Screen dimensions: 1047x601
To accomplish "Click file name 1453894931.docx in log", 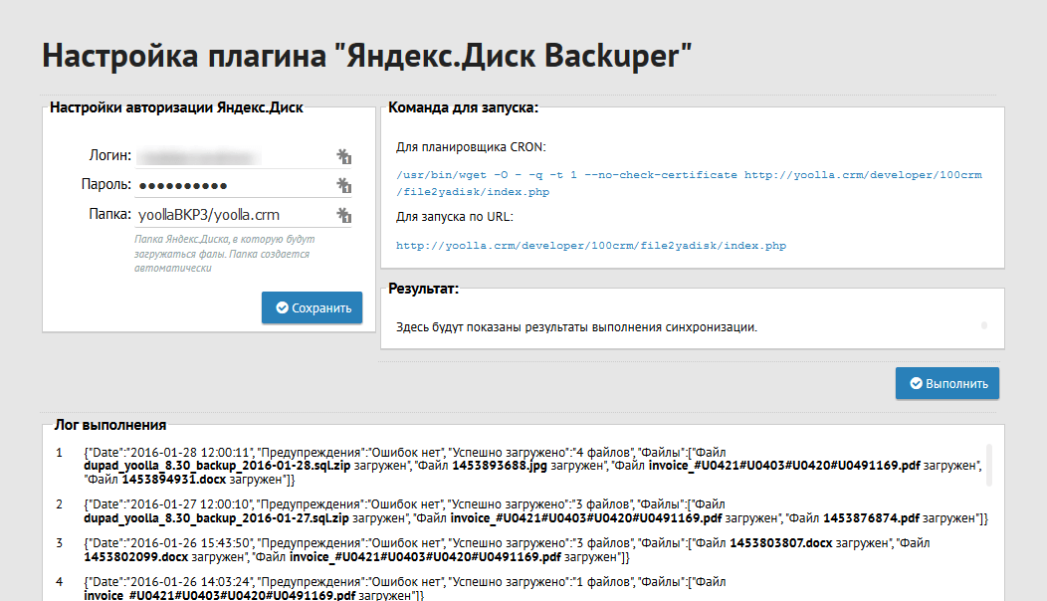I will coord(173,480).
